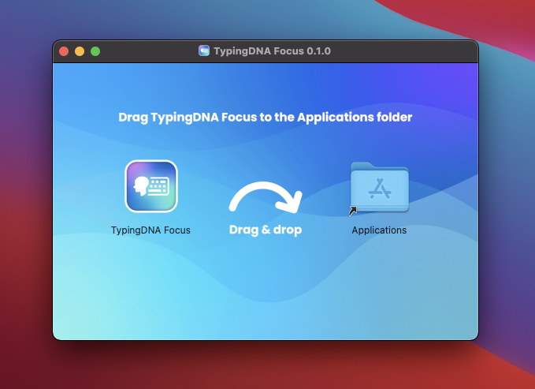535x389 pixels.
Task: Minimize the installer window with yellow button
Action: point(80,51)
